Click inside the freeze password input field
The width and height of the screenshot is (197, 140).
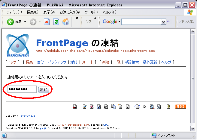click(x=22, y=89)
